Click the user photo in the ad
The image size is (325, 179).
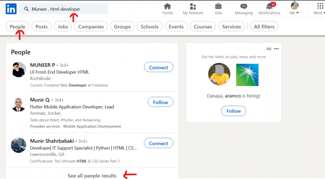pyautogui.click(x=219, y=74)
